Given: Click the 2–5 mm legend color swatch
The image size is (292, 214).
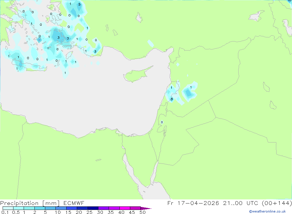Looking at the screenshot, I should 40,208.
